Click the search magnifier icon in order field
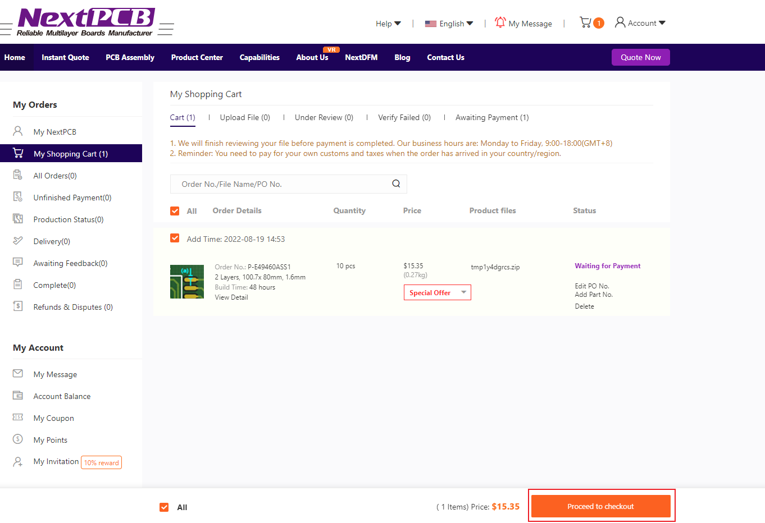Screen dimensions: 765x523 tap(396, 184)
